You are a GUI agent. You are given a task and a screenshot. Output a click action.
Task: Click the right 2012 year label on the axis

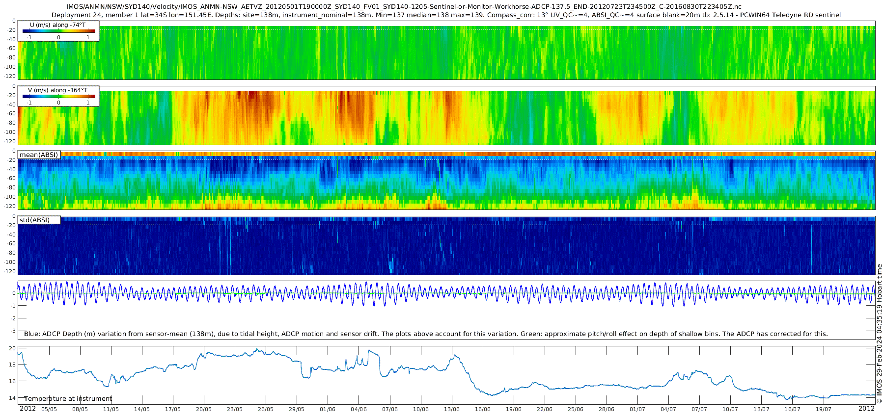(866, 409)
